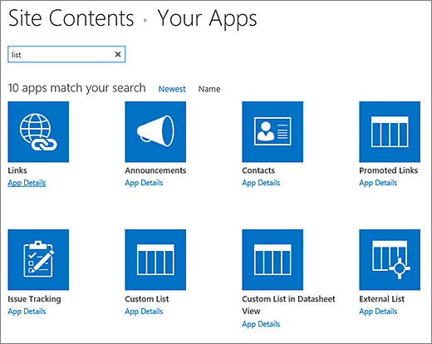This screenshot has width=432, height=344.
Task: View App Details for Announcements
Action: pyautogui.click(x=144, y=183)
